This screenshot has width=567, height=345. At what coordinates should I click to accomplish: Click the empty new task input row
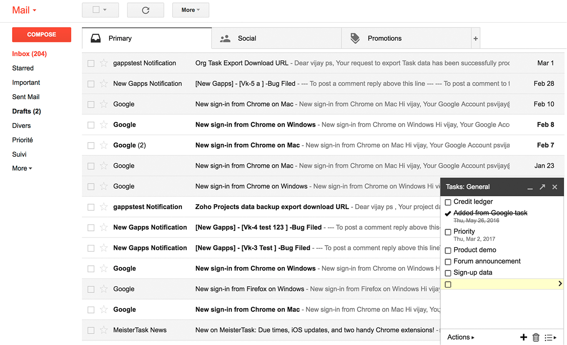coord(502,284)
